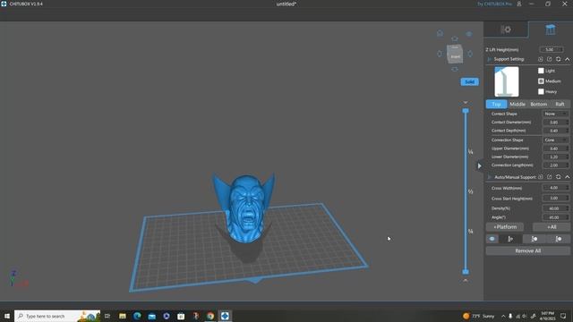Adjust the Cross Start Height spinner
The image size is (573, 322).
[x=555, y=199]
